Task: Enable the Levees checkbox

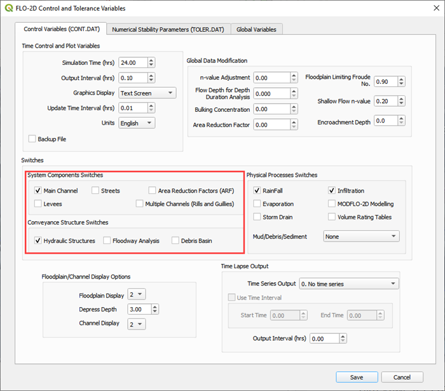Action: (38, 204)
